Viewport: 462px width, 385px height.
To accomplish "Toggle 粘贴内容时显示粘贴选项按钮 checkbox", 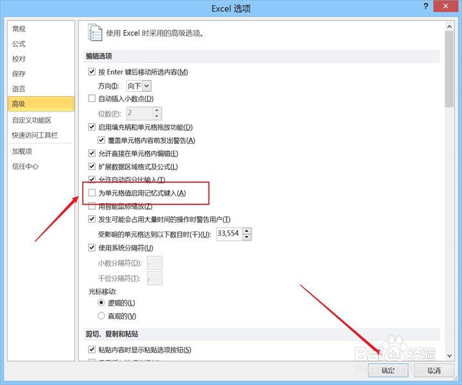I will tap(92, 350).
